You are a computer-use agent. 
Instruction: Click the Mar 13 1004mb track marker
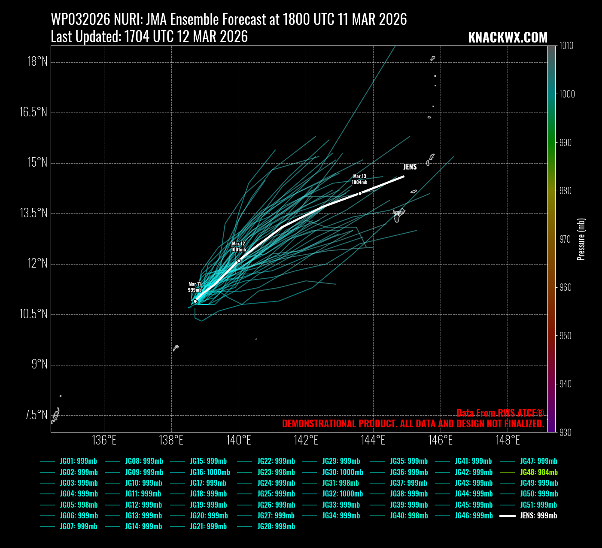[360, 193]
